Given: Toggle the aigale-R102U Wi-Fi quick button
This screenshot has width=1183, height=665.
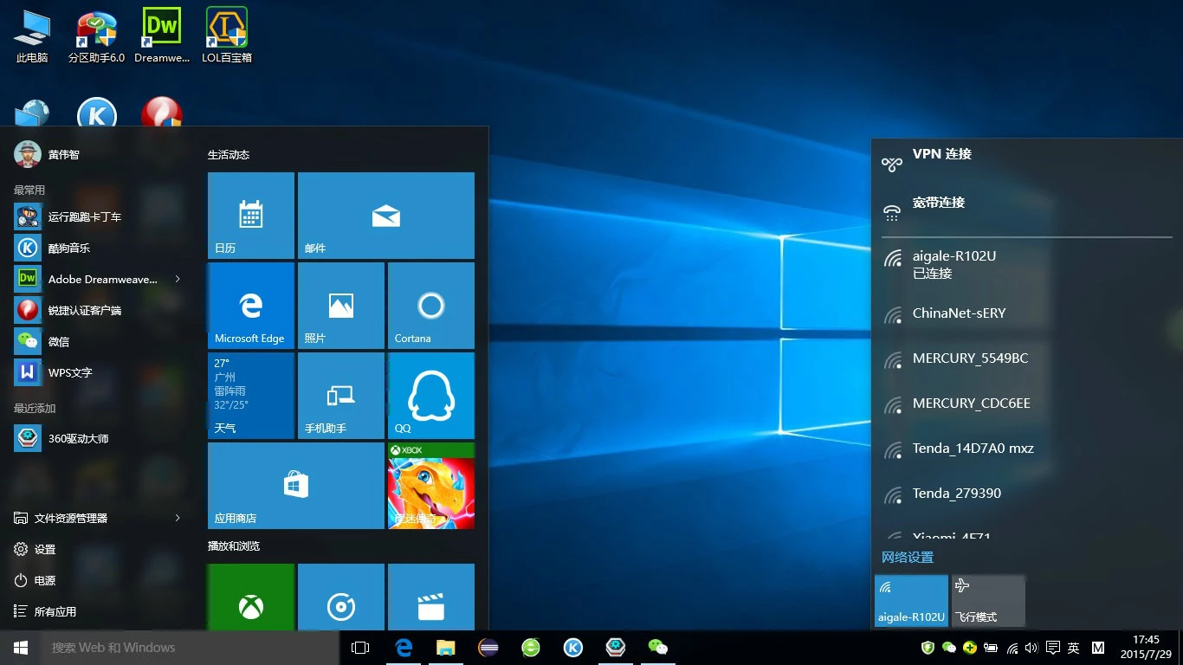Looking at the screenshot, I should pos(911,600).
